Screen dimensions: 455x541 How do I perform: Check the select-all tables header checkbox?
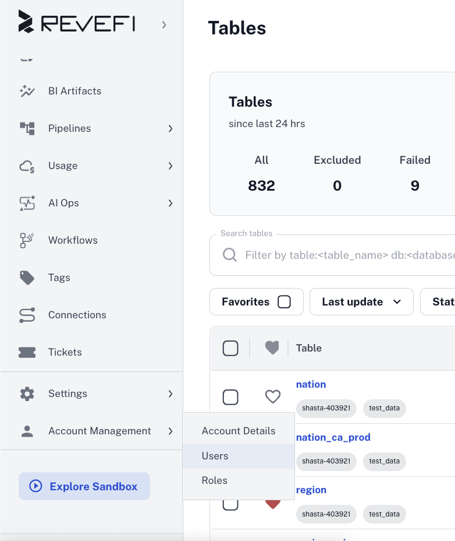(230, 348)
